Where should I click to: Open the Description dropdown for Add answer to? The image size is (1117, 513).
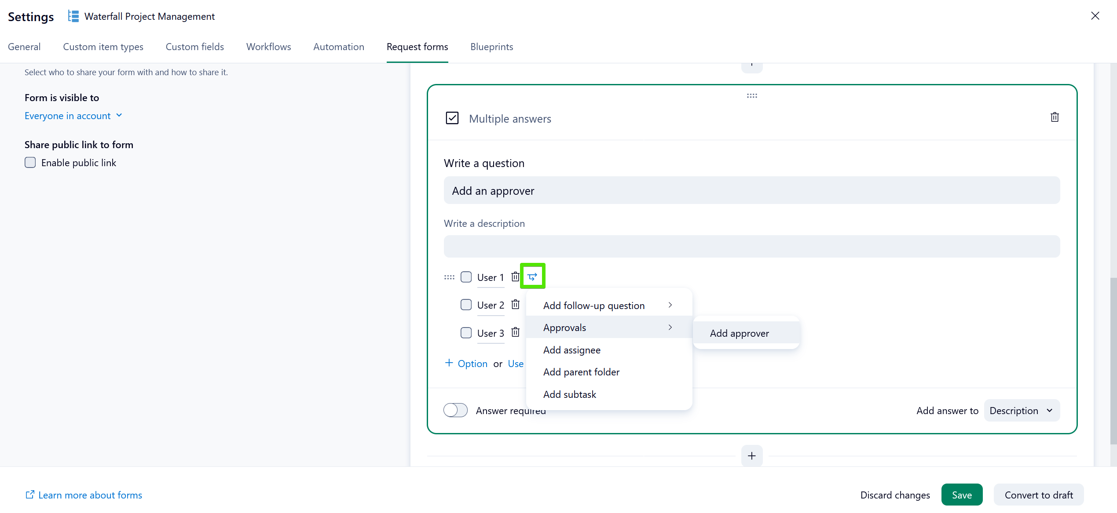tap(1021, 411)
